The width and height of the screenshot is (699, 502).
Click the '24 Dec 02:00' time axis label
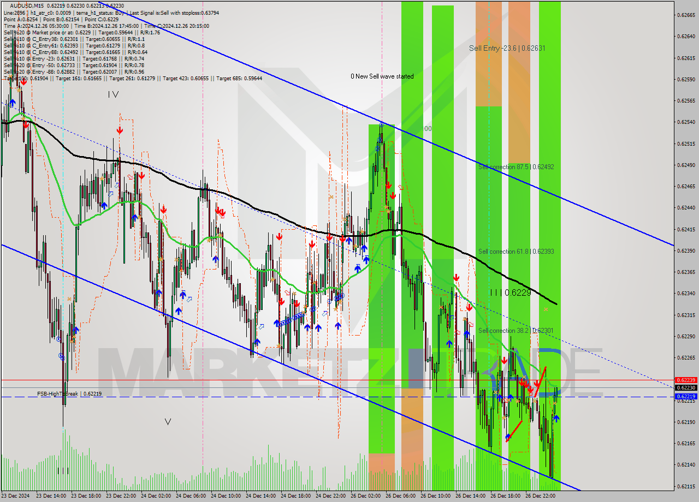tap(157, 496)
